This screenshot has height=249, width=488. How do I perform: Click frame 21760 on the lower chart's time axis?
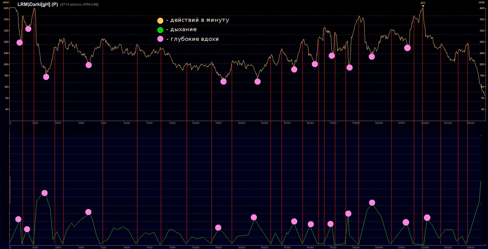point(401,247)
